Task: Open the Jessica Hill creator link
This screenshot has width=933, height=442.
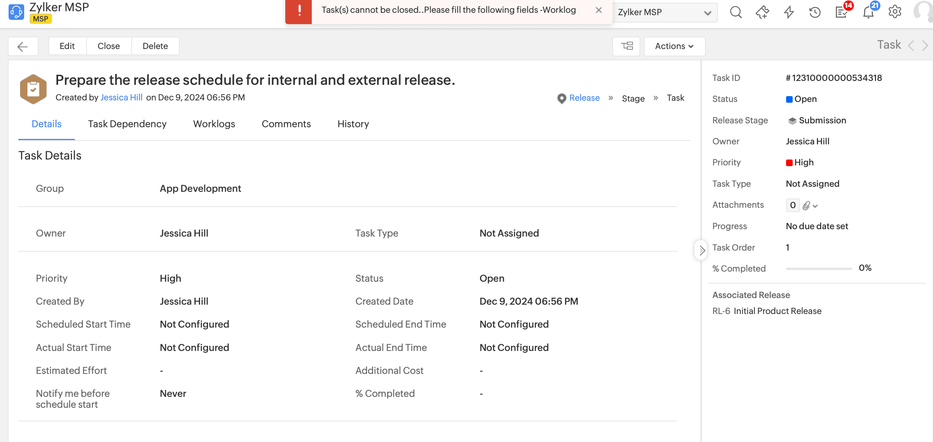Action: (x=121, y=97)
